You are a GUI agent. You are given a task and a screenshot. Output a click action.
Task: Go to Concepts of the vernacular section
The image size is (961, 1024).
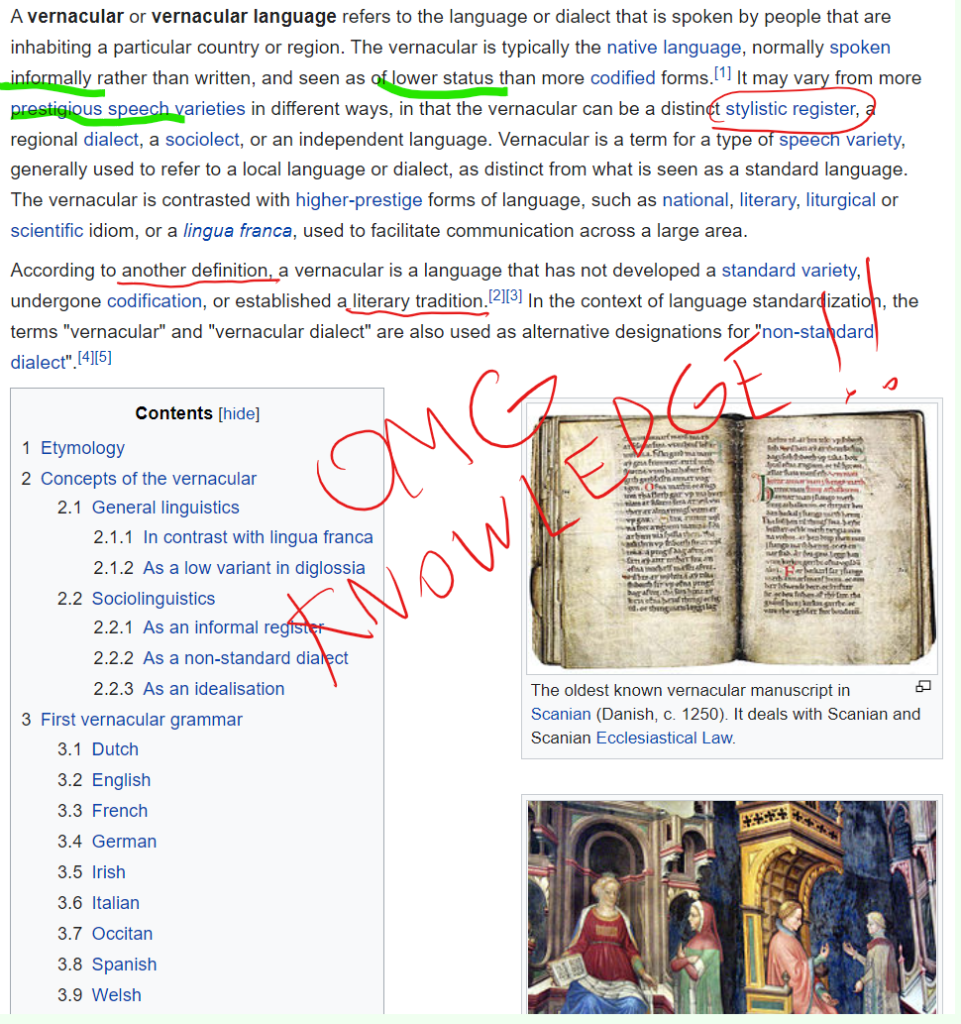(x=148, y=479)
